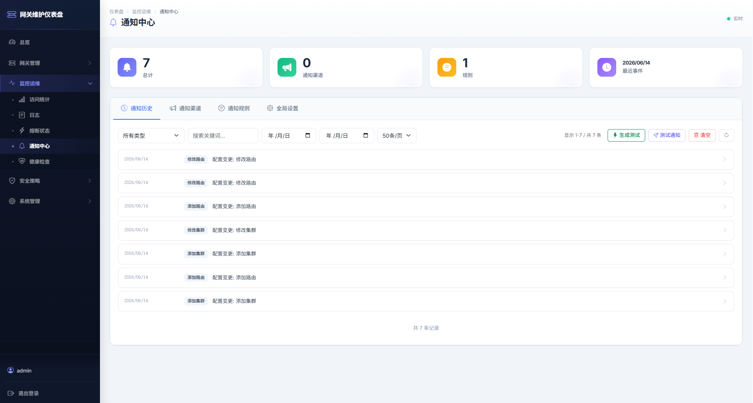Expand the 安全策略 menu arrow
This screenshot has height=403, width=753.
coord(90,181)
